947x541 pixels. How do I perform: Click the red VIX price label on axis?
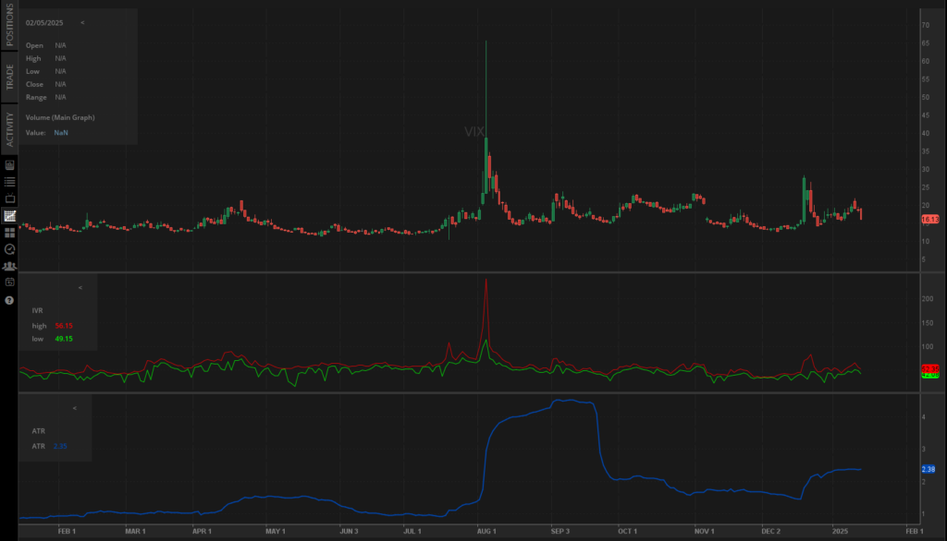[x=930, y=219]
